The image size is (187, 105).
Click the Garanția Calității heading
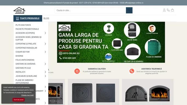pyautogui.click(x=97, y=69)
